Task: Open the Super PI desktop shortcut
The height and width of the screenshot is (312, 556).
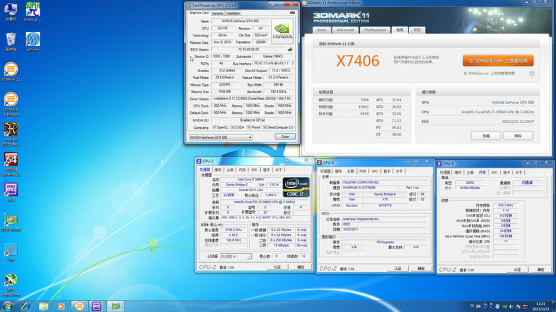Action: point(33,12)
